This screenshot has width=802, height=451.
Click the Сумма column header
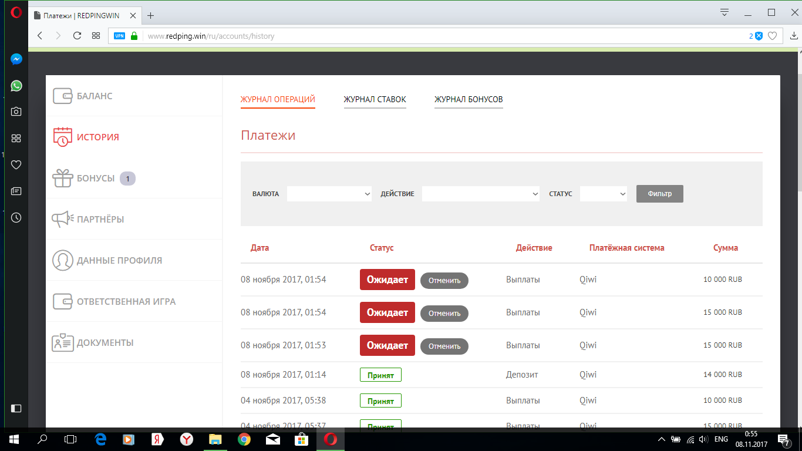[726, 248]
